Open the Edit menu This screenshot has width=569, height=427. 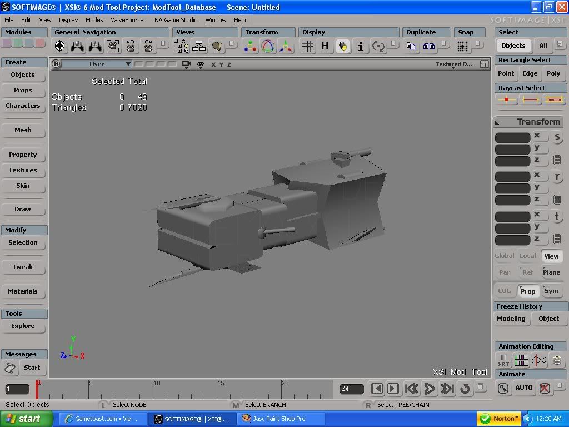(26, 20)
